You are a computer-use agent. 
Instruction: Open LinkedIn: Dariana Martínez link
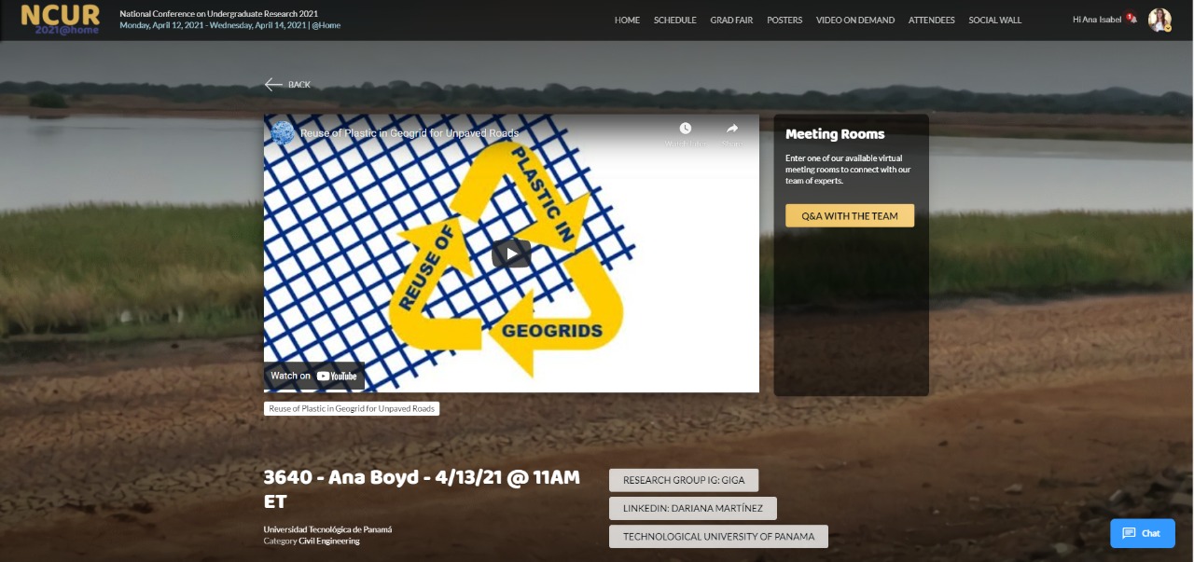click(x=693, y=509)
